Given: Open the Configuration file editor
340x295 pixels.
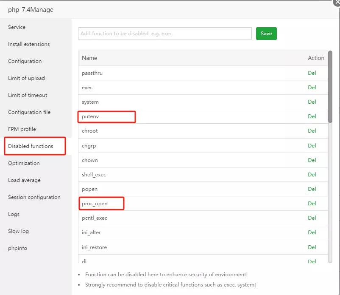Looking at the screenshot, I should 29,112.
